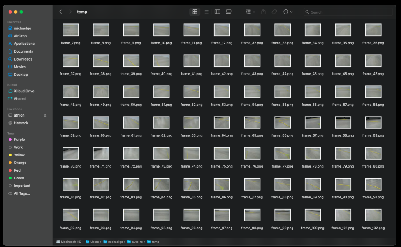Open the Group By dropdown
Image resolution: width=401 pixels, height=247 pixels.
pyautogui.click(x=250, y=12)
